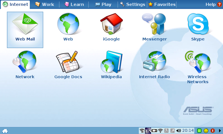Viewport: 223px width, 134px height.
Task: Click the power adapter tray icon
Action: tap(154, 131)
